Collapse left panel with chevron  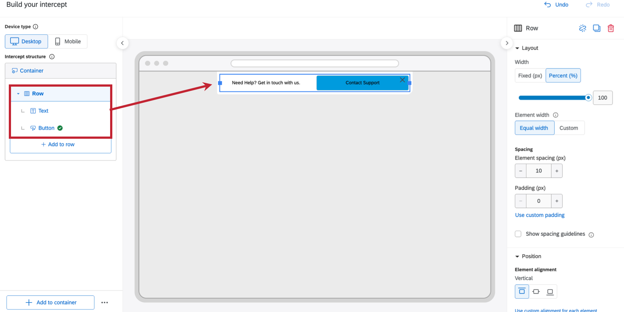click(x=122, y=43)
